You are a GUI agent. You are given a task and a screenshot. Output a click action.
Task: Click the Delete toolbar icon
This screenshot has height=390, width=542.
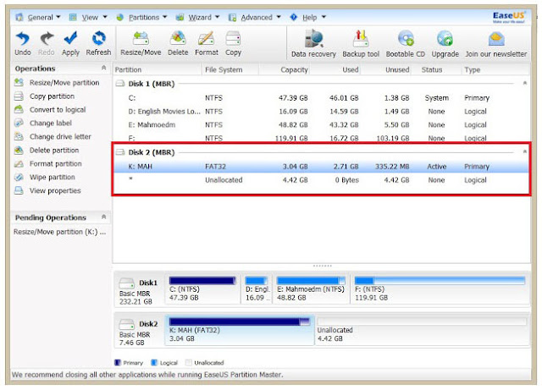pyautogui.click(x=178, y=38)
